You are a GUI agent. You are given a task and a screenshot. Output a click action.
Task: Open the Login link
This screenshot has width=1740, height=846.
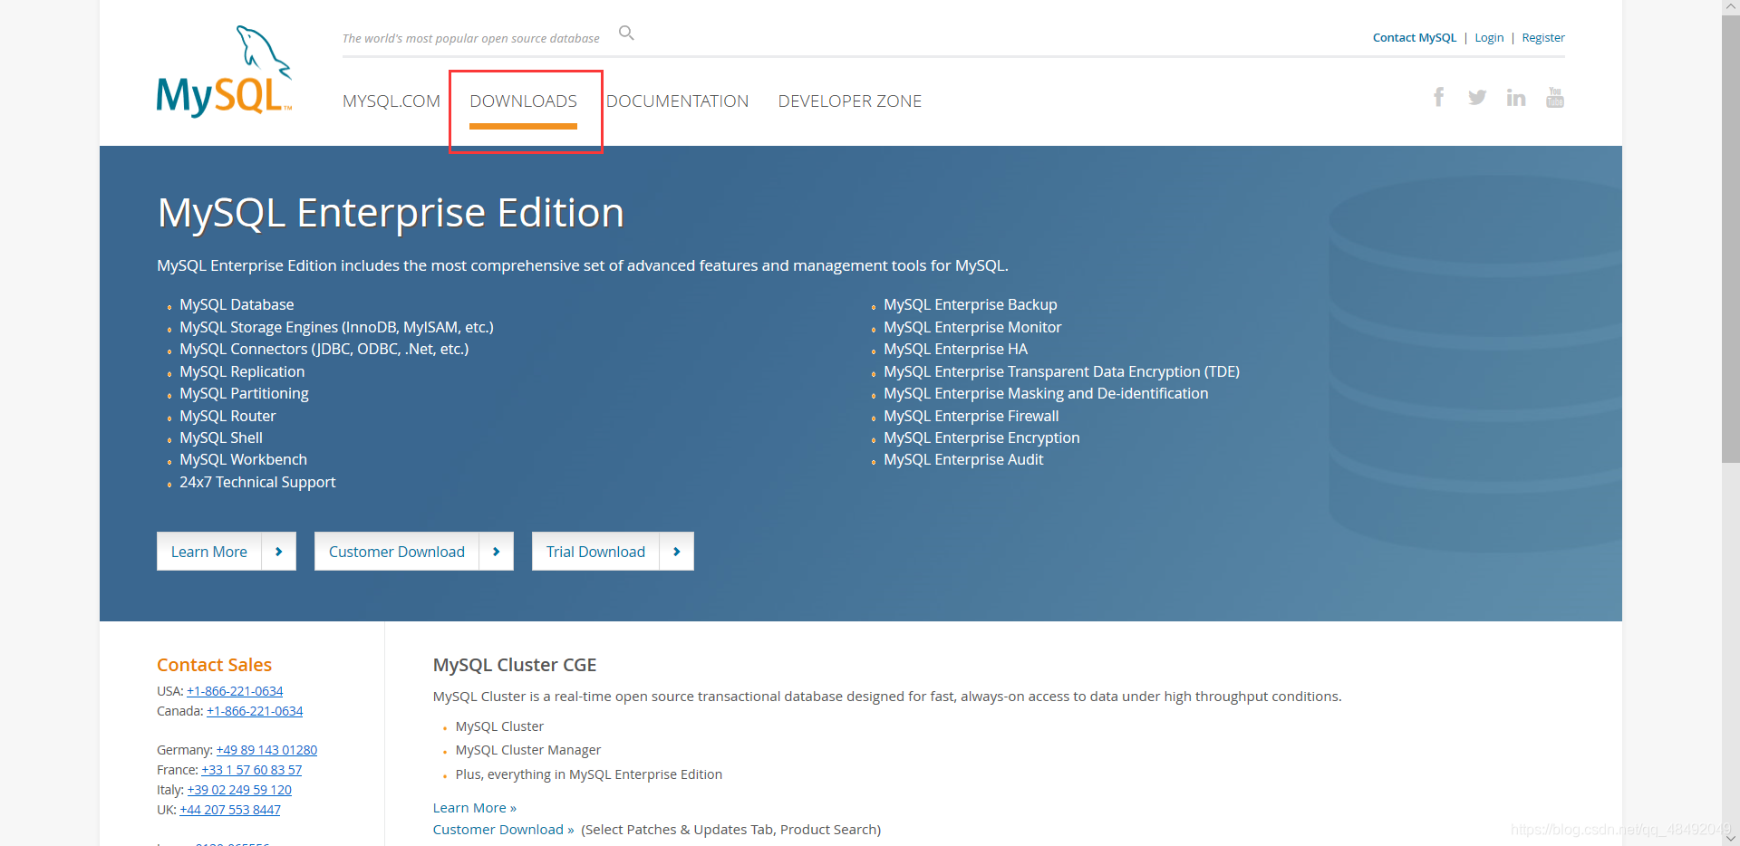tap(1489, 38)
